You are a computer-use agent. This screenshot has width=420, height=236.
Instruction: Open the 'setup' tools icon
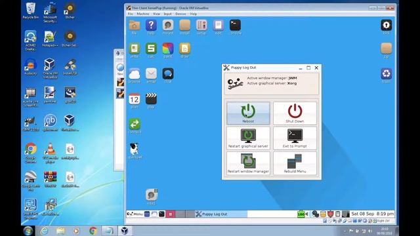[x=201, y=27]
